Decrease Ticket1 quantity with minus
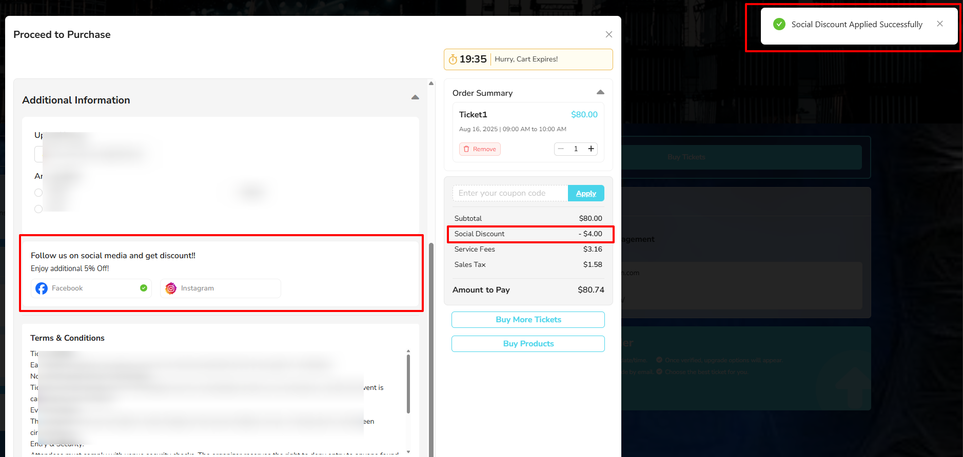963x457 pixels. (x=561, y=149)
